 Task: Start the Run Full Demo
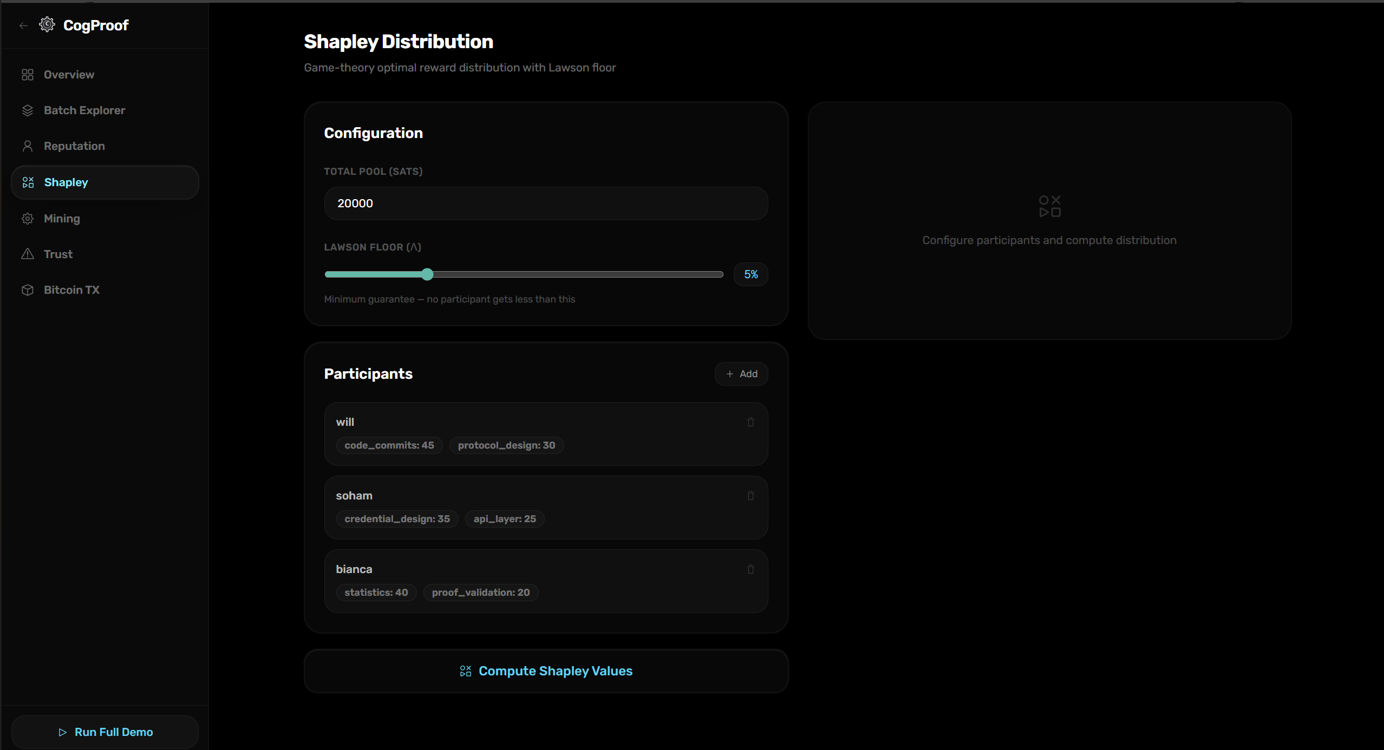pos(105,732)
